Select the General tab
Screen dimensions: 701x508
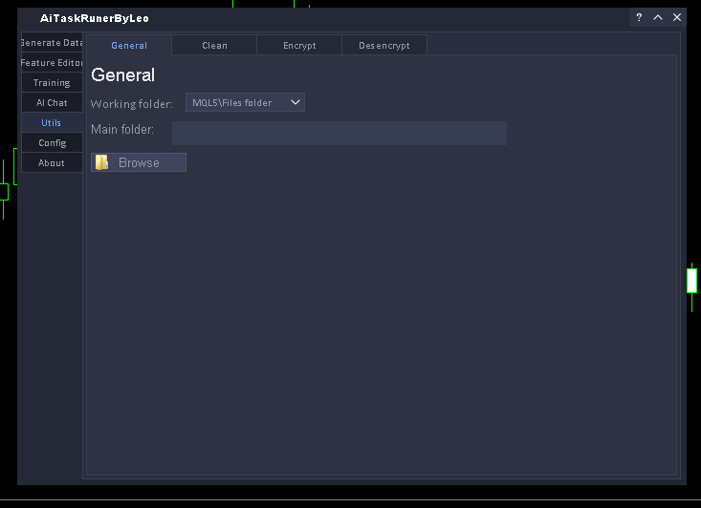tap(129, 45)
